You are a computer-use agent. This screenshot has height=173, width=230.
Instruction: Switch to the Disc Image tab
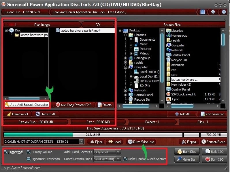pos(42,25)
